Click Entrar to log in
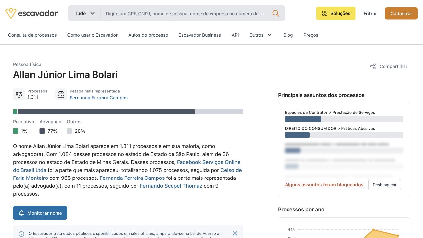Viewport: 423px width, 238px height. [x=370, y=14]
